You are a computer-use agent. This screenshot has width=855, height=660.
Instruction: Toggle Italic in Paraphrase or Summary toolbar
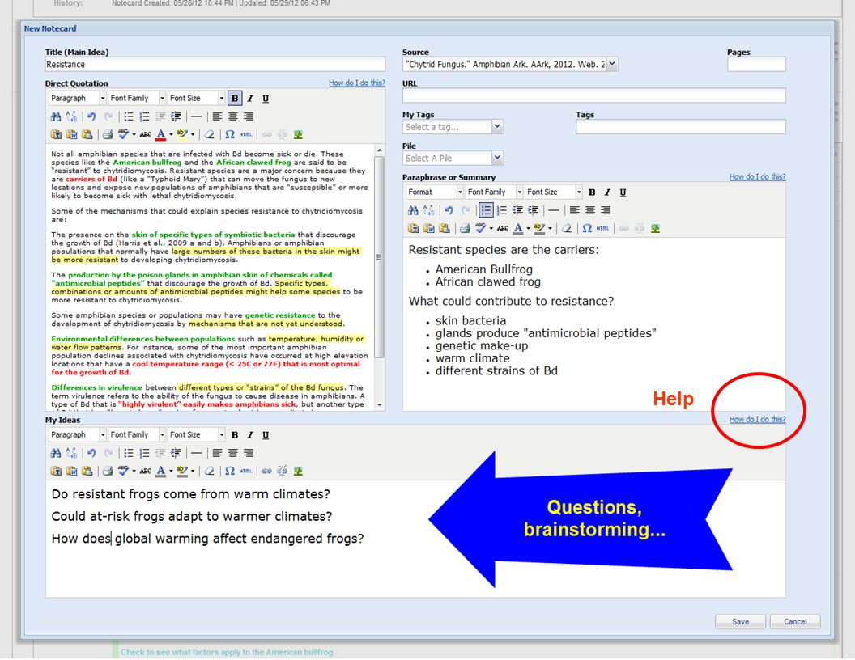[607, 192]
